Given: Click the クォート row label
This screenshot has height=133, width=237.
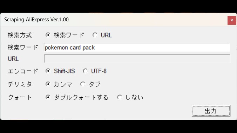Looking at the screenshot, I should pyautogui.click(x=20, y=97).
